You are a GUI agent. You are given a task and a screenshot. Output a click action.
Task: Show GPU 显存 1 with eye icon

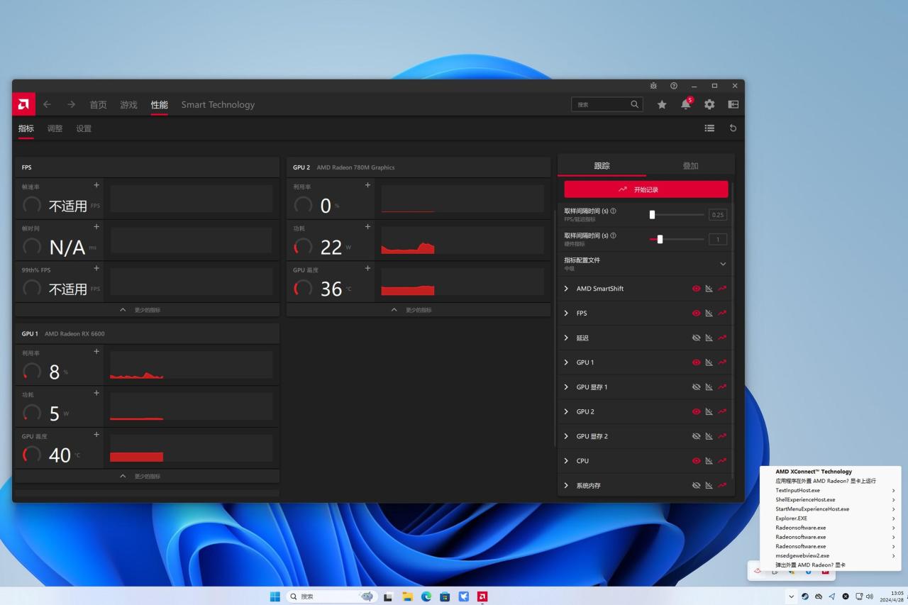tap(696, 387)
